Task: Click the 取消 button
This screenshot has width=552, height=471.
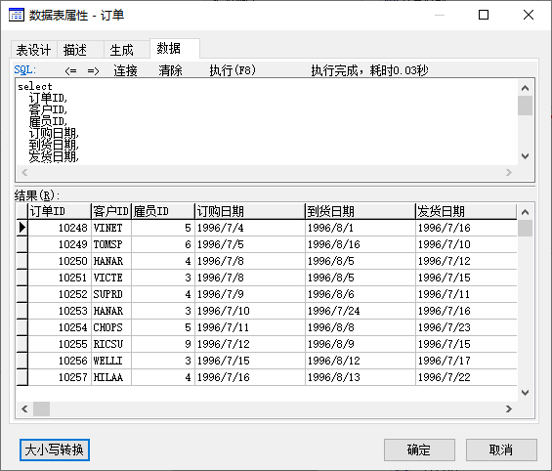Action: click(x=501, y=450)
